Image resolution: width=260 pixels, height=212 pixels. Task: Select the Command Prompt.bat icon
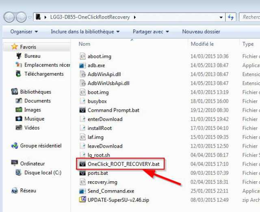tap(82, 110)
